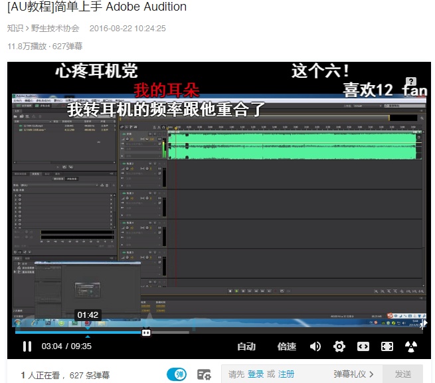This screenshot has height=383, width=435.
Task: Click the danmaku comment 这个六!
Action: click(x=320, y=71)
